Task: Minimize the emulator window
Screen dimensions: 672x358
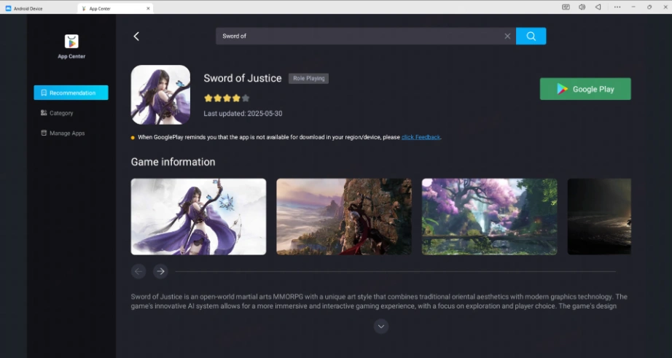Action: 633,7
